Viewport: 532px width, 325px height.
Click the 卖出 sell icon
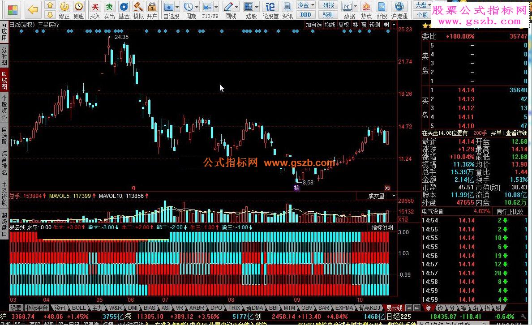[109, 10]
